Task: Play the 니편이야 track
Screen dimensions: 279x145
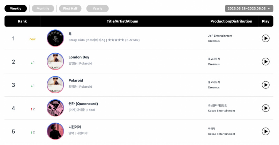Action: pyautogui.click(x=265, y=131)
